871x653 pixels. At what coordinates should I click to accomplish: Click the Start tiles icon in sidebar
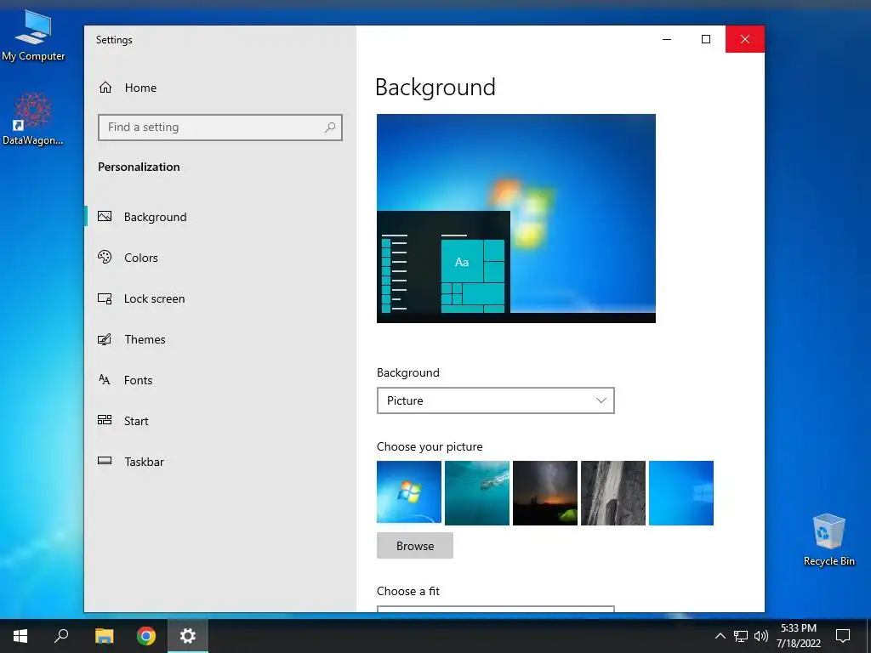click(x=105, y=420)
